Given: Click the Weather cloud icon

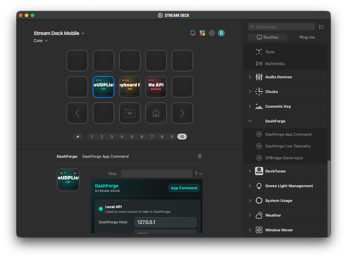Looking at the screenshot, I should [259, 215].
